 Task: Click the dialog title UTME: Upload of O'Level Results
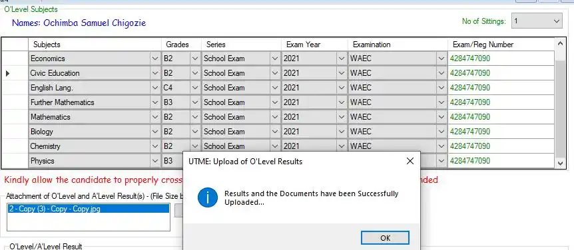245,161
